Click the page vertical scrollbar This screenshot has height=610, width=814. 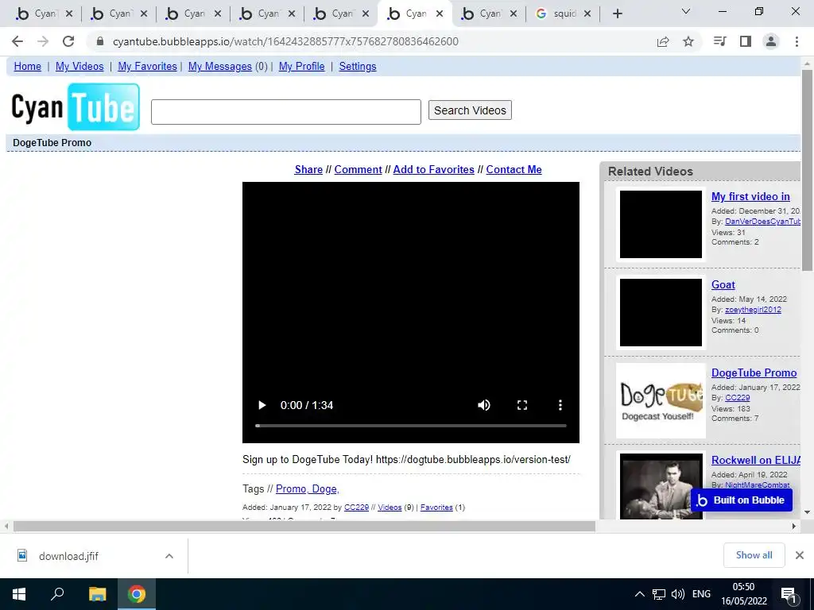pyautogui.click(x=807, y=170)
